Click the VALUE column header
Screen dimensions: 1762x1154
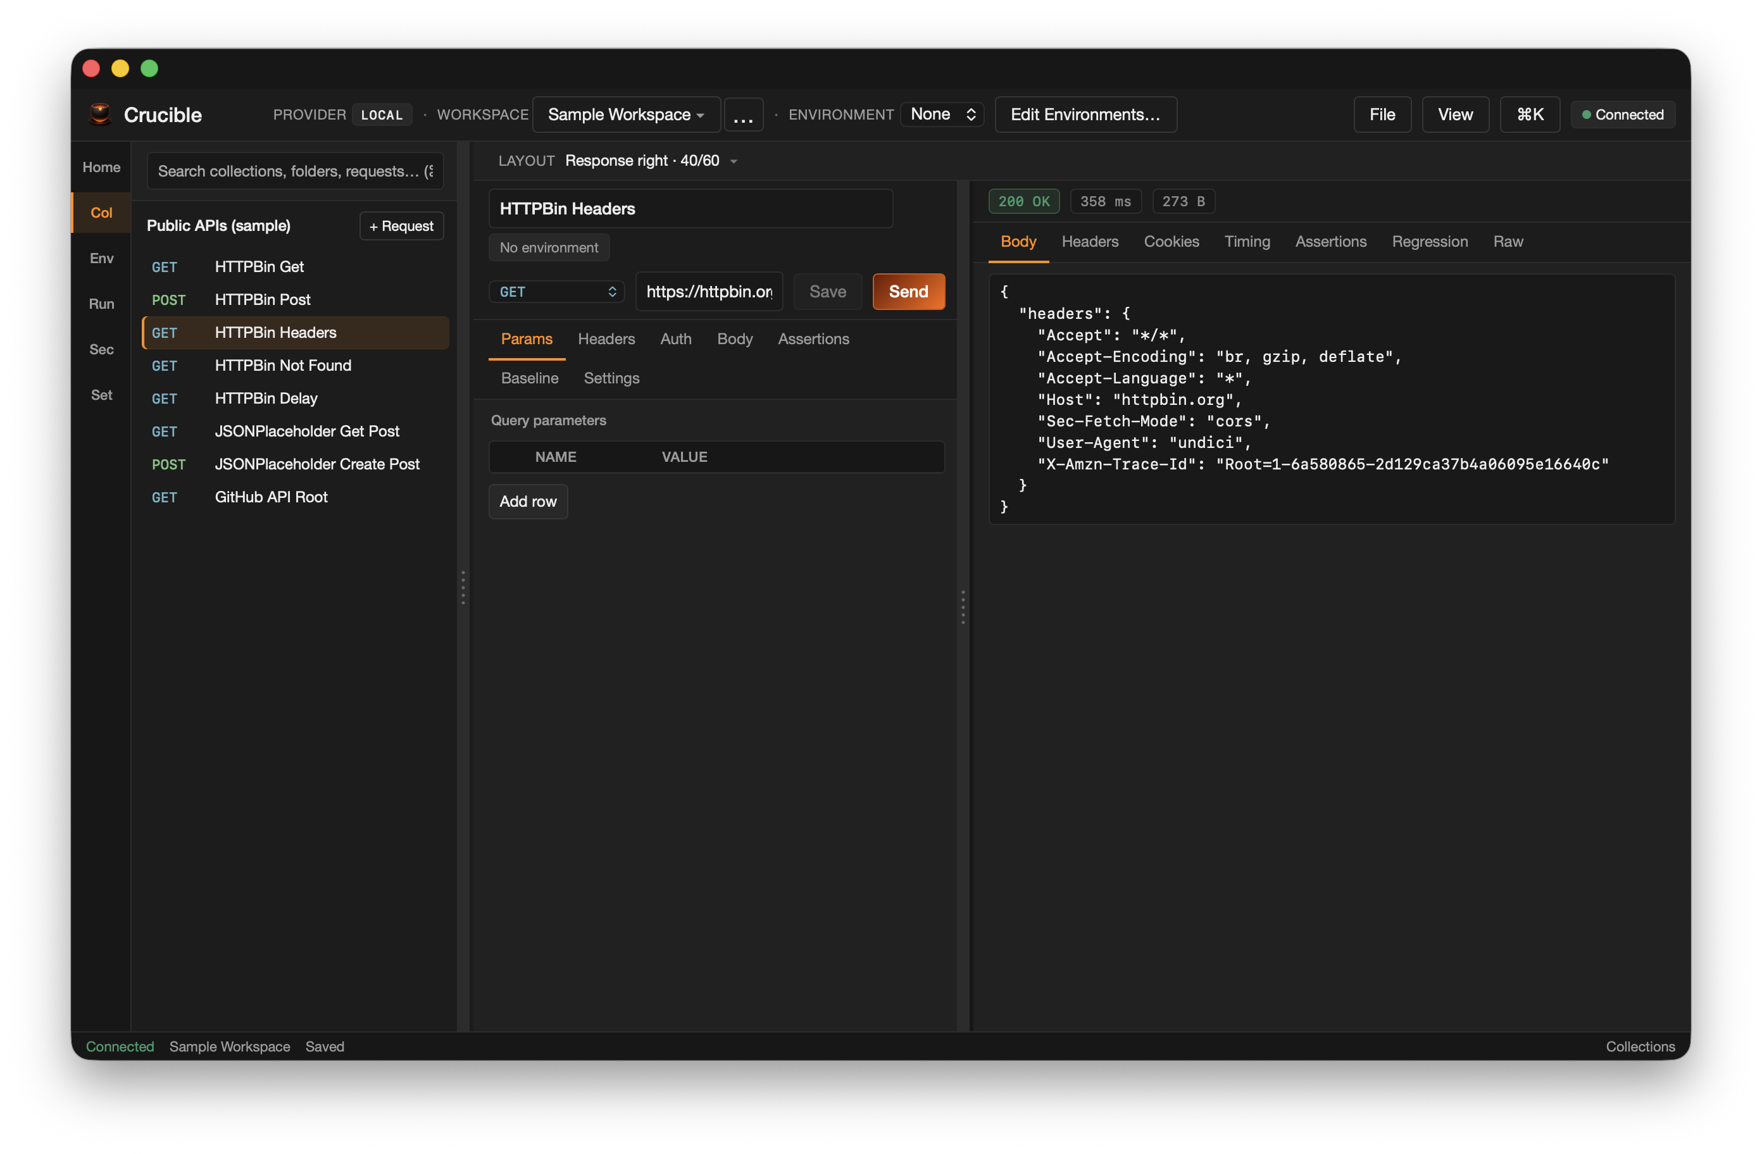684,457
